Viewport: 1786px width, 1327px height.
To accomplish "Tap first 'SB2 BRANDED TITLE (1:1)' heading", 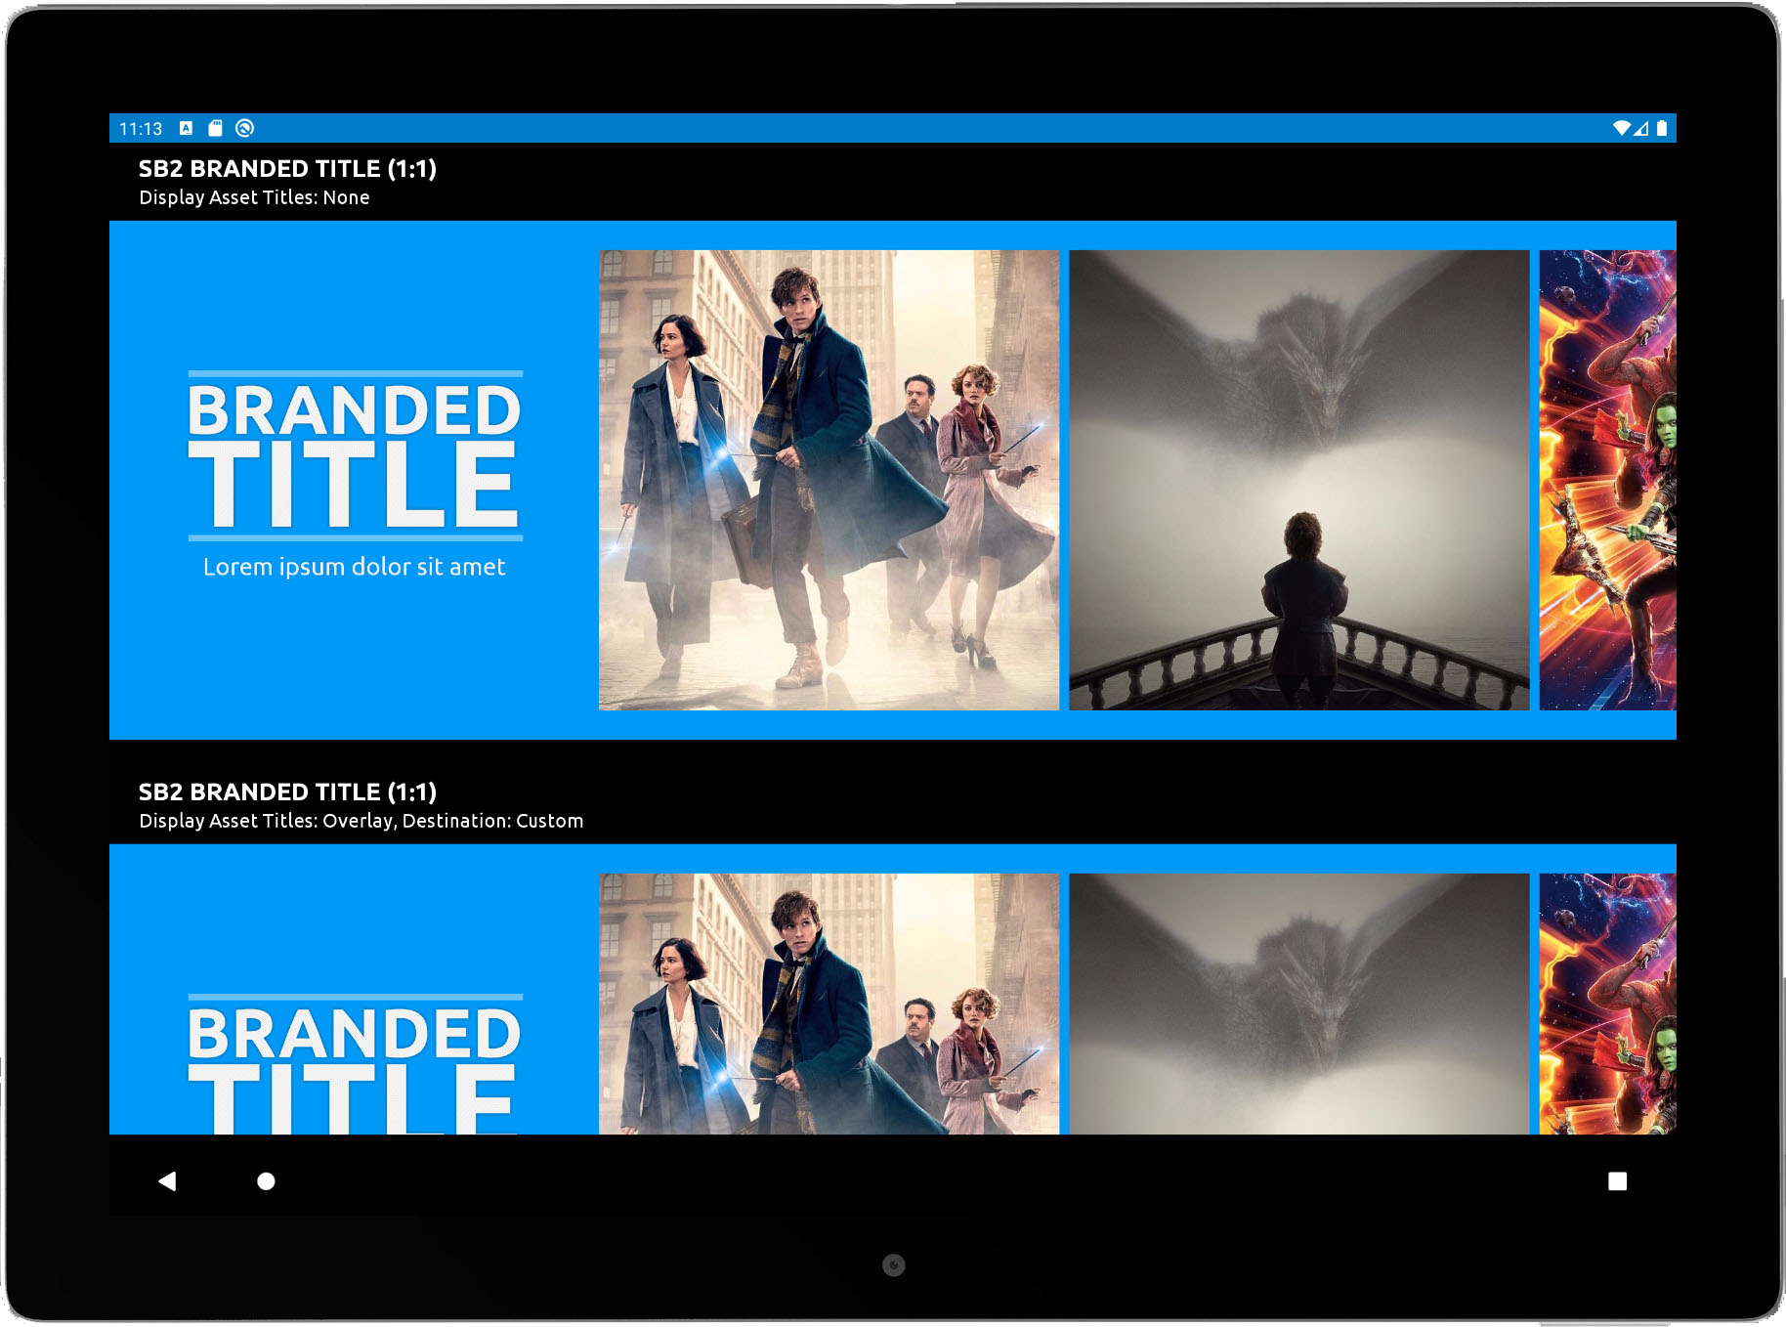I will (287, 168).
